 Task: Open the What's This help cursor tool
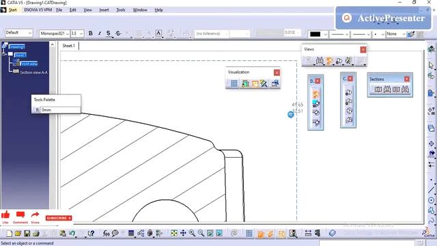coord(91,233)
